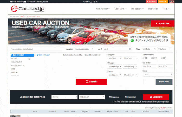Click the Car price column header
Viewport: 182px width, 117px height.
pyautogui.click(x=145, y=112)
